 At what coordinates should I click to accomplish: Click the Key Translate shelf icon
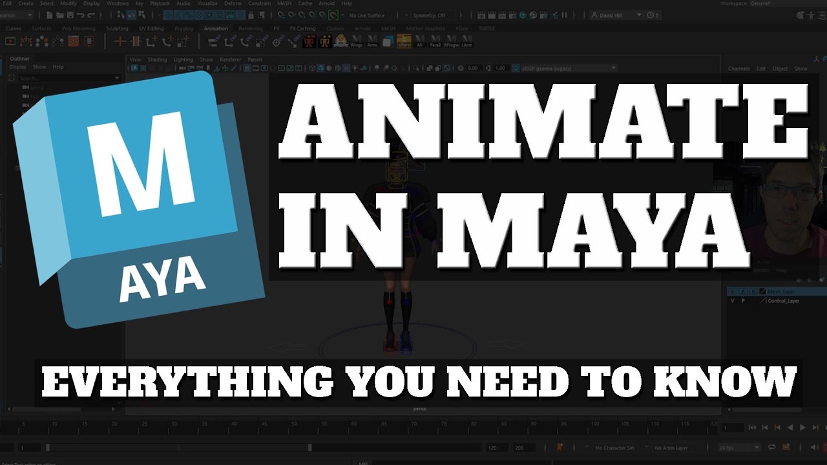152,41
